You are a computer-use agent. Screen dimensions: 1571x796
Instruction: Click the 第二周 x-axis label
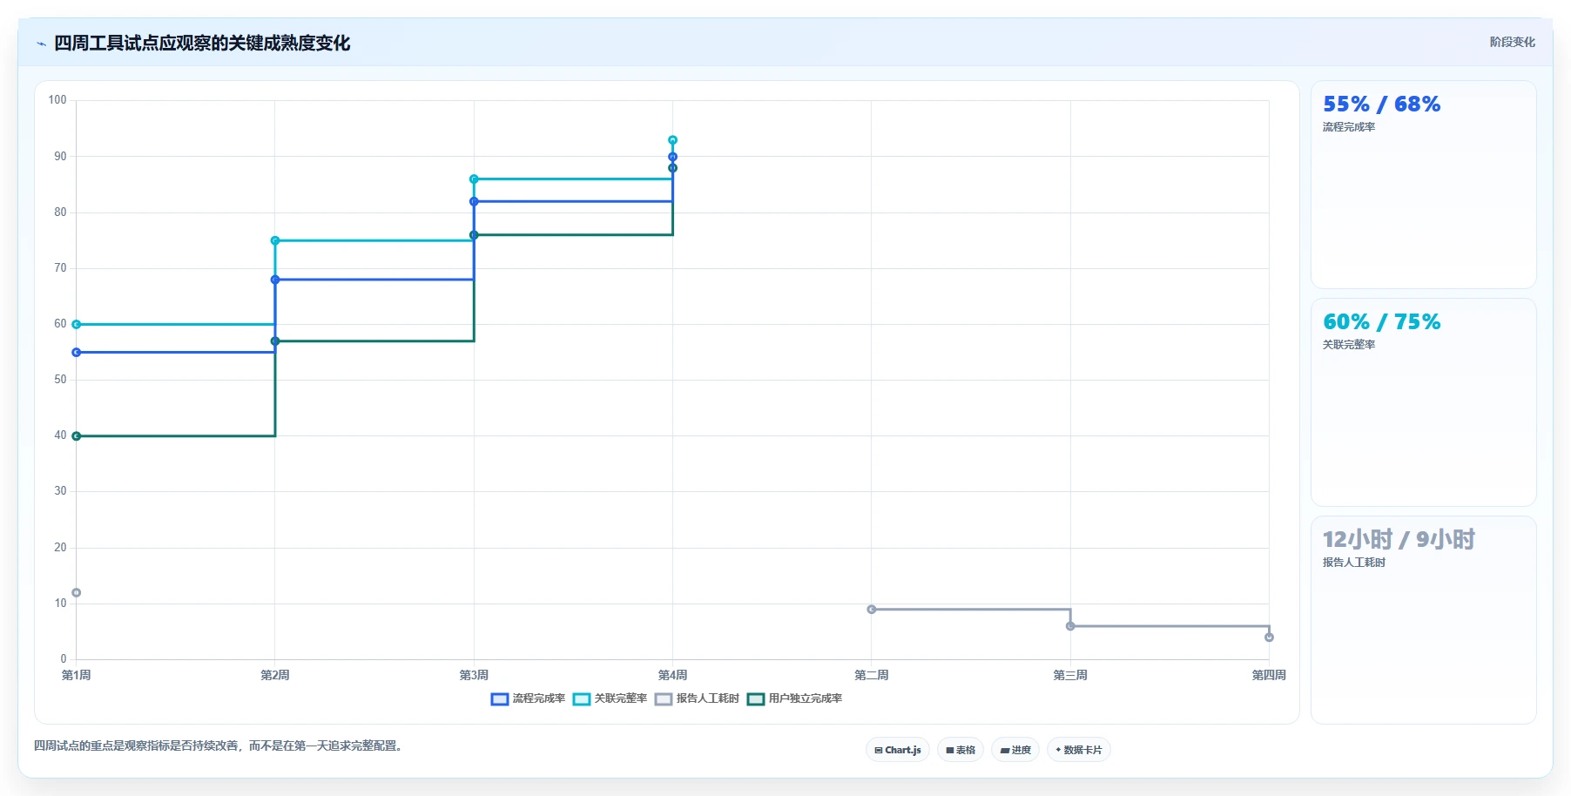click(872, 675)
